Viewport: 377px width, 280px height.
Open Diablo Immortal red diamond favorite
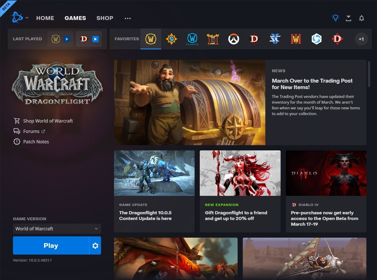tap(337, 39)
